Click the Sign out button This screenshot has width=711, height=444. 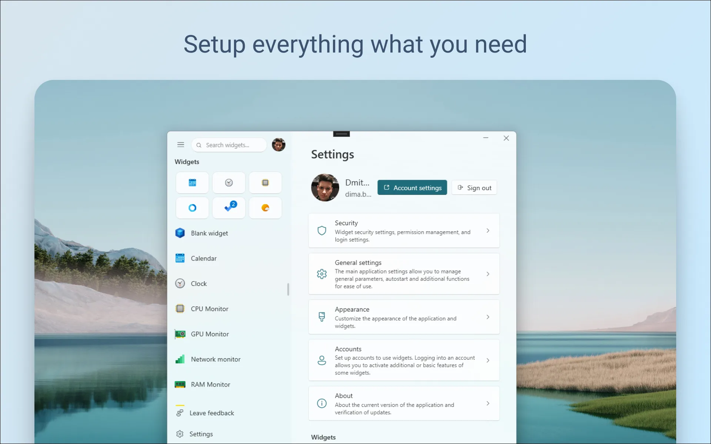click(474, 188)
